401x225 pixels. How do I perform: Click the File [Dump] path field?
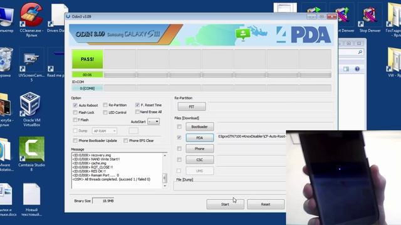coord(230,186)
